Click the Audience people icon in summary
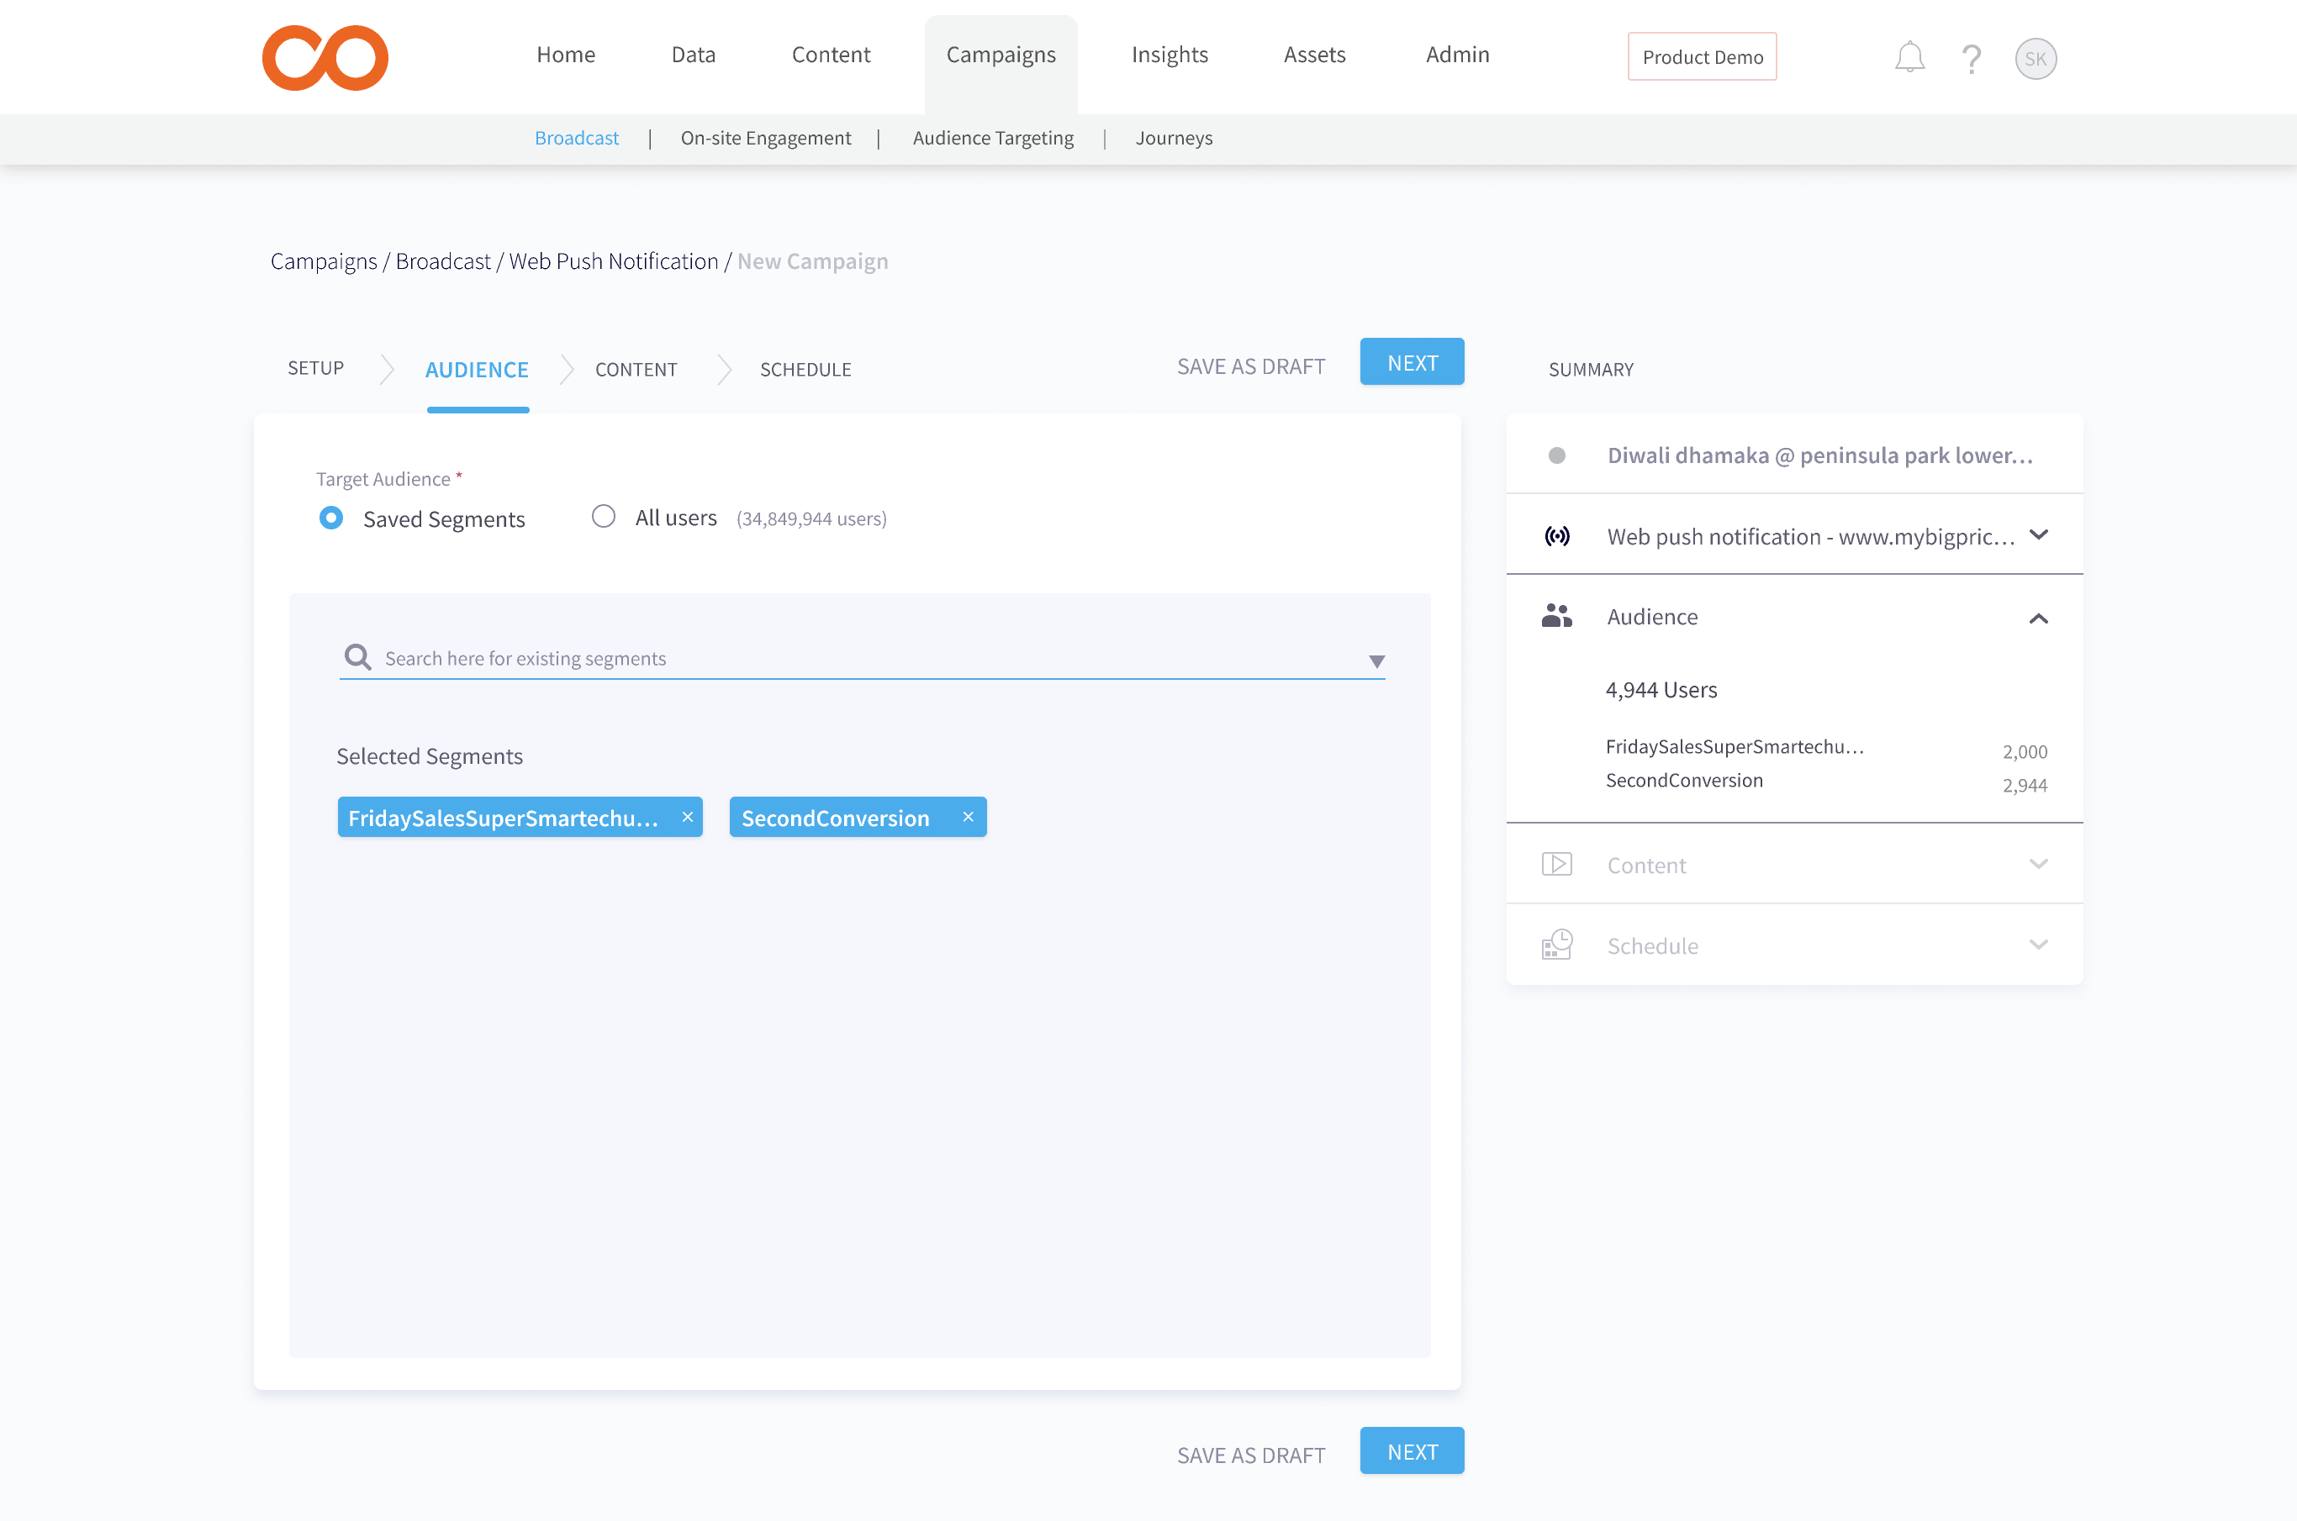This screenshot has width=2297, height=1521. point(1556,616)
